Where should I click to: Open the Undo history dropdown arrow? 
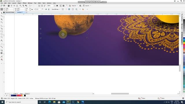point(32,6)
